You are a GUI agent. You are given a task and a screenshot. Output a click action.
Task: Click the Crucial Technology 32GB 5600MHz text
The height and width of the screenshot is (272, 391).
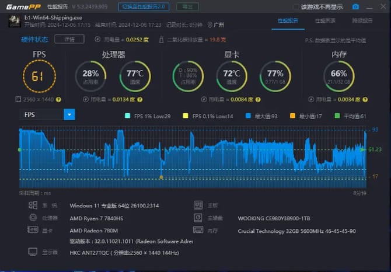click(x=296, y=231)
